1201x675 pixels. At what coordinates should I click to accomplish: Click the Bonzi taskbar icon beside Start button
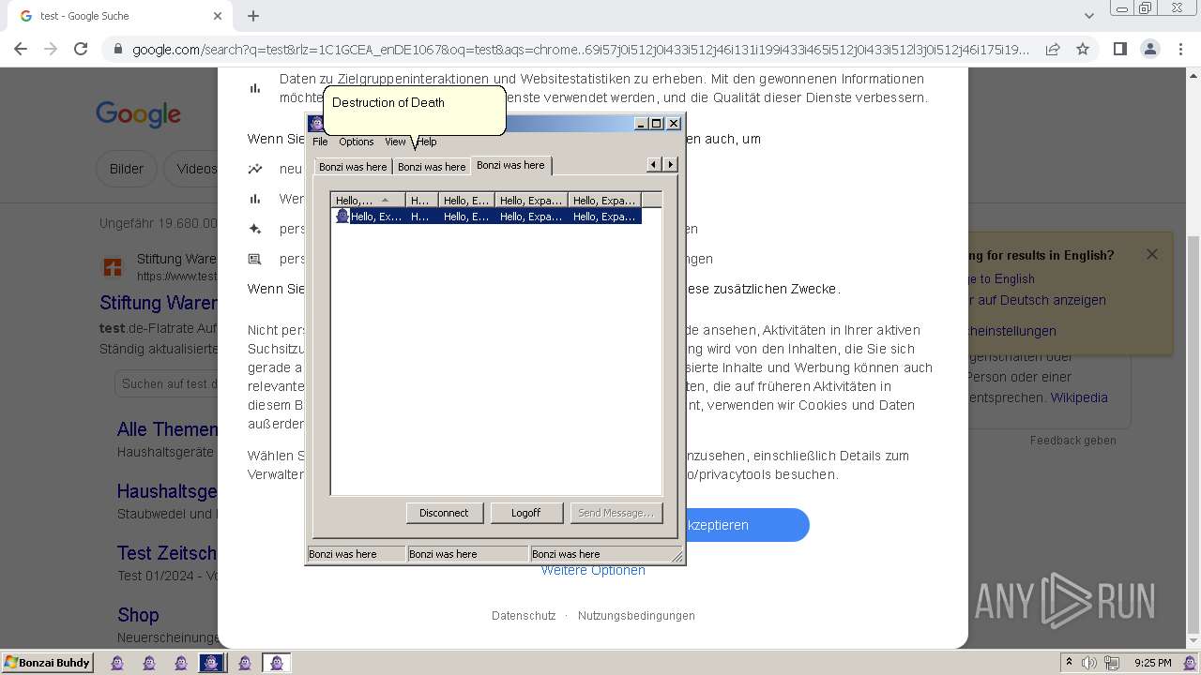coord(117,663)
